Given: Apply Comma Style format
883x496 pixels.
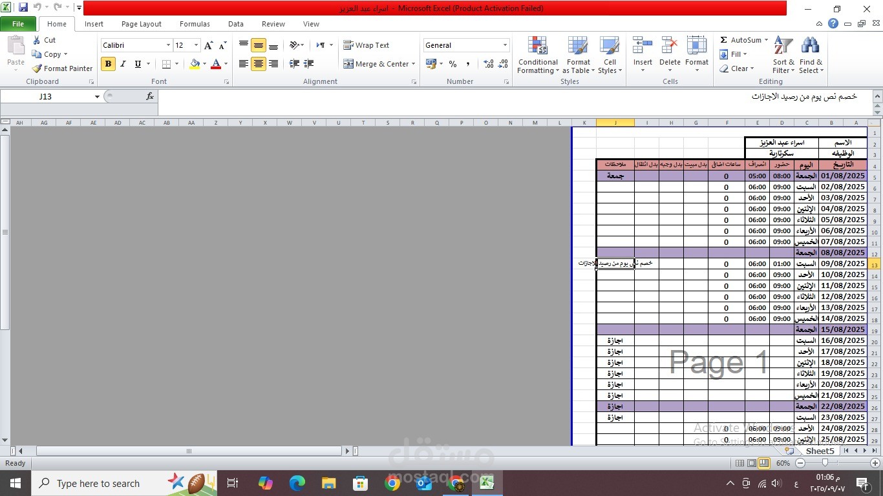Looking at the screenshot, I should coord(467,64).
